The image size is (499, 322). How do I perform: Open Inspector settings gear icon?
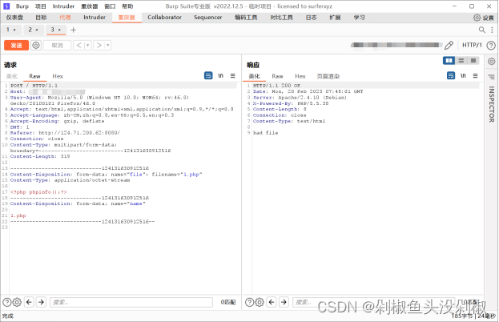click(x=491, y=62)
